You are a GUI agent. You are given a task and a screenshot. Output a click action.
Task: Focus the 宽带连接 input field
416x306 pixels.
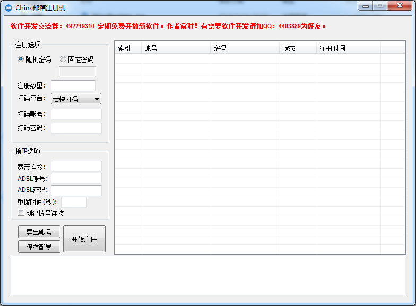click(x=76, y=167)
